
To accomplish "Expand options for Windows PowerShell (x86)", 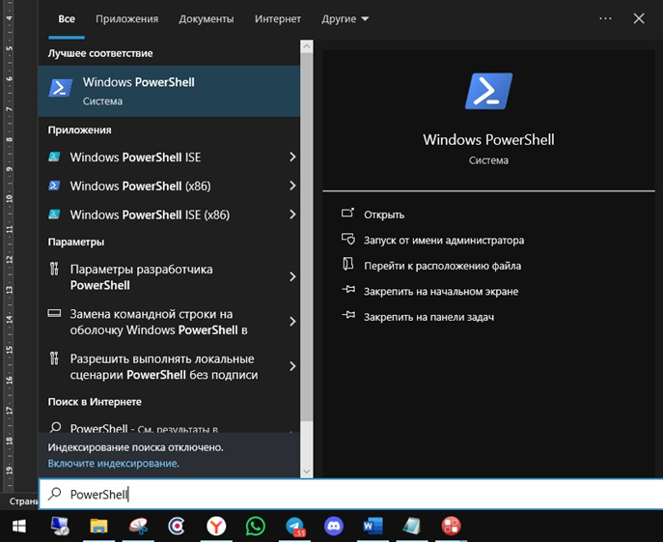I will pos(292,185).
